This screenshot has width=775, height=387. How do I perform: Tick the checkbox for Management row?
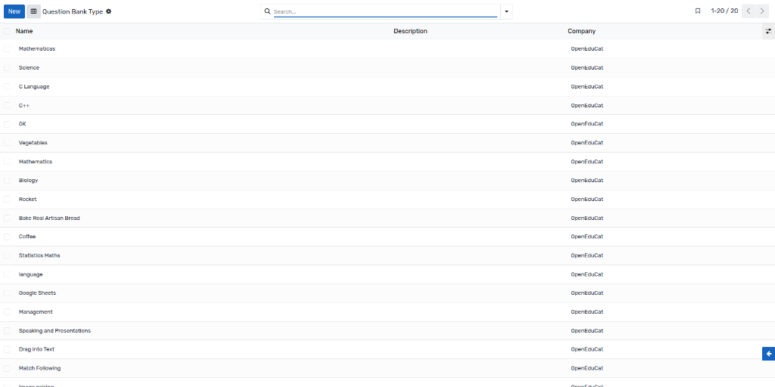tap(7, 312)
